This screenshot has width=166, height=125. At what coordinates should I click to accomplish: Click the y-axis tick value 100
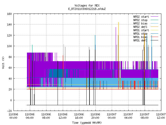(9, 46)
